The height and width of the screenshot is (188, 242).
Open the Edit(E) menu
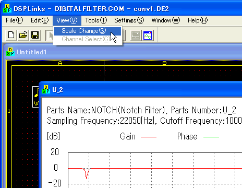[40, 20]
